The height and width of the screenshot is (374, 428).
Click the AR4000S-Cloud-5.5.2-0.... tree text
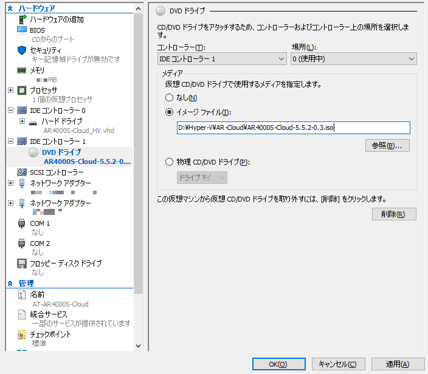[88, 161]
